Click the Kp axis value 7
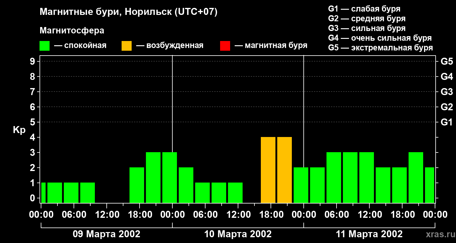Viewport: 456px width, 243px height. [x=33, y=92]
